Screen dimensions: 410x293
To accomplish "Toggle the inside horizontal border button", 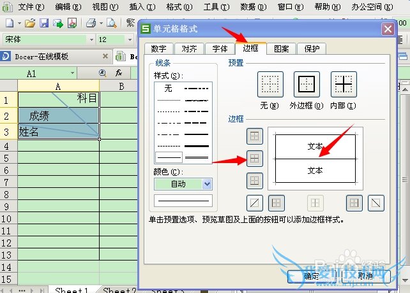I will (255, 159).
